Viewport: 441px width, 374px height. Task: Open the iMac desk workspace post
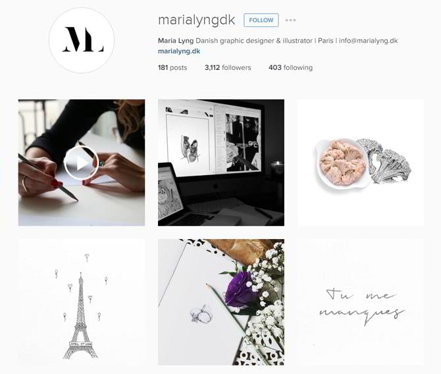click(221, 163)
